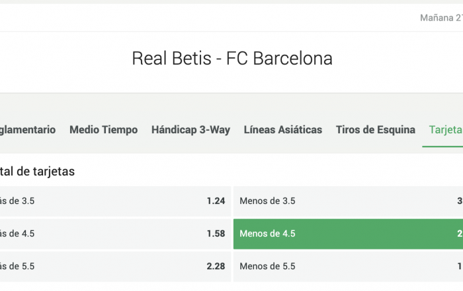
Task: Open the Medio Tiempo tab
Action: 103,130
